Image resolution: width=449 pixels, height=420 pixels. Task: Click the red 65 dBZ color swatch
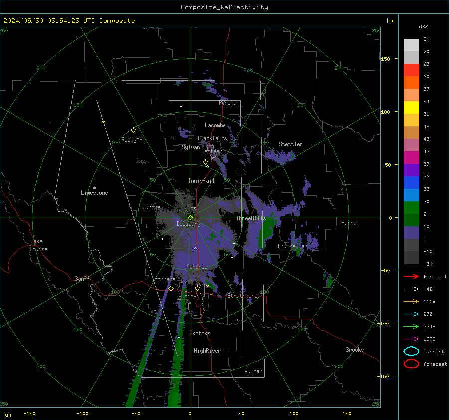[x=411, y=70]
